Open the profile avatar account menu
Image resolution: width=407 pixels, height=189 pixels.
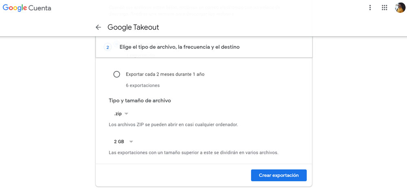point(400,8)
